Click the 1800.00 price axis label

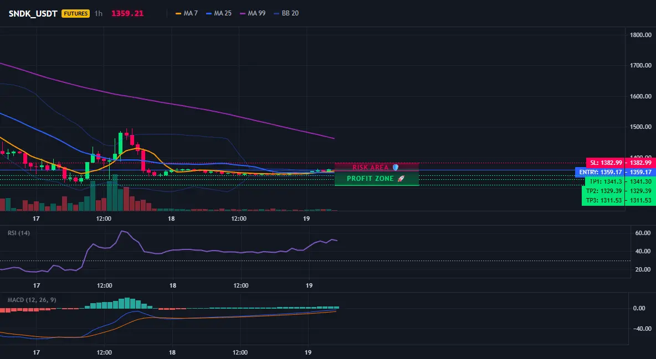tap(640, 35)
